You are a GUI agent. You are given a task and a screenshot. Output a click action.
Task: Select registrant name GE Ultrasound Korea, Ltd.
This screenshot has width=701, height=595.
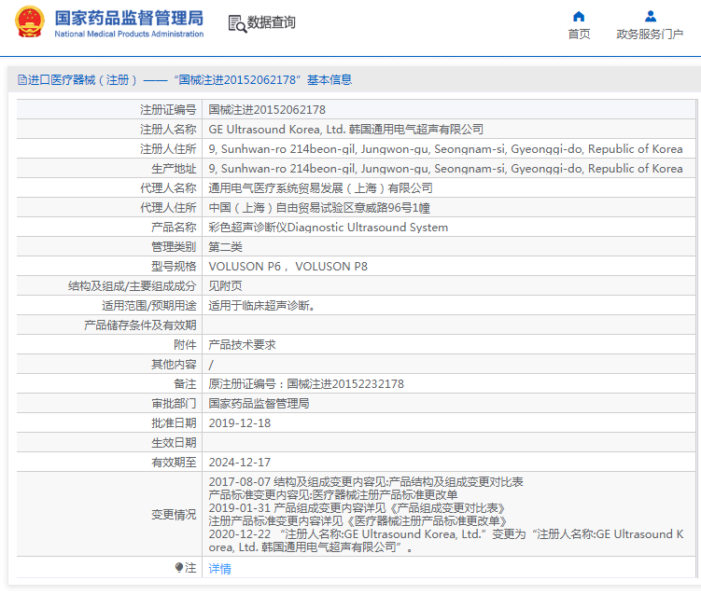point(345,130)
